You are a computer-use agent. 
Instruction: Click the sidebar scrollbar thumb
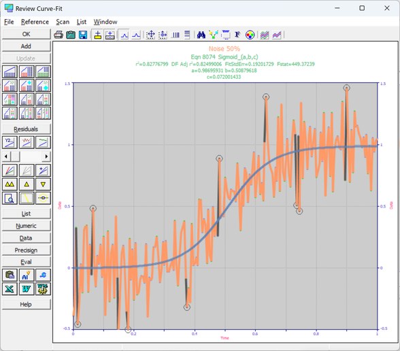click(15, 156)
